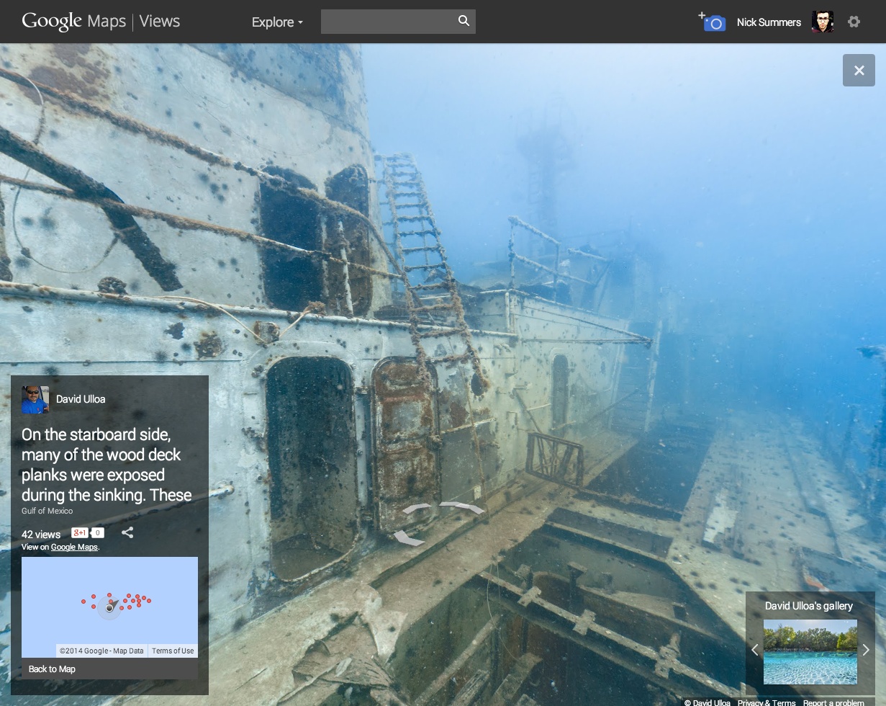
Task: Click the Google +1 button
Action: pyautogui.click(x=79, y=533)
